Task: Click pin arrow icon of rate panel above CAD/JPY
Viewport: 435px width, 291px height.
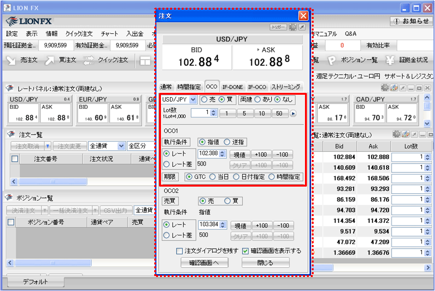Action: click(403, 88)
